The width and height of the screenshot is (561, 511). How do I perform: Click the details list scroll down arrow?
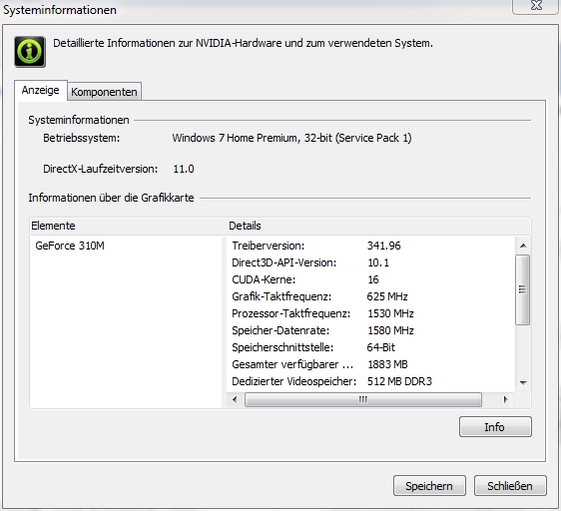523,382
